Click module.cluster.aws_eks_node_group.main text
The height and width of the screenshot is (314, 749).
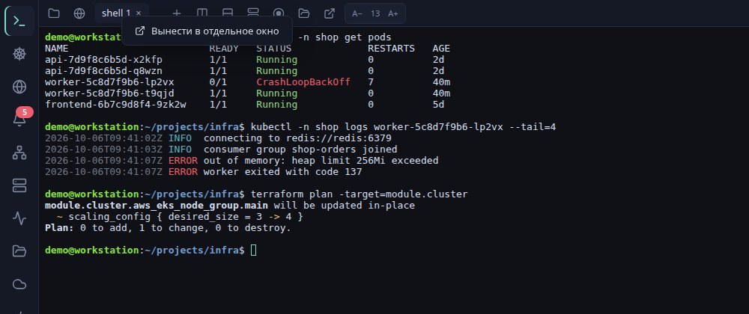[157, 206]
